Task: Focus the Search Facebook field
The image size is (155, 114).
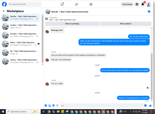Action: tap(25, 4)
